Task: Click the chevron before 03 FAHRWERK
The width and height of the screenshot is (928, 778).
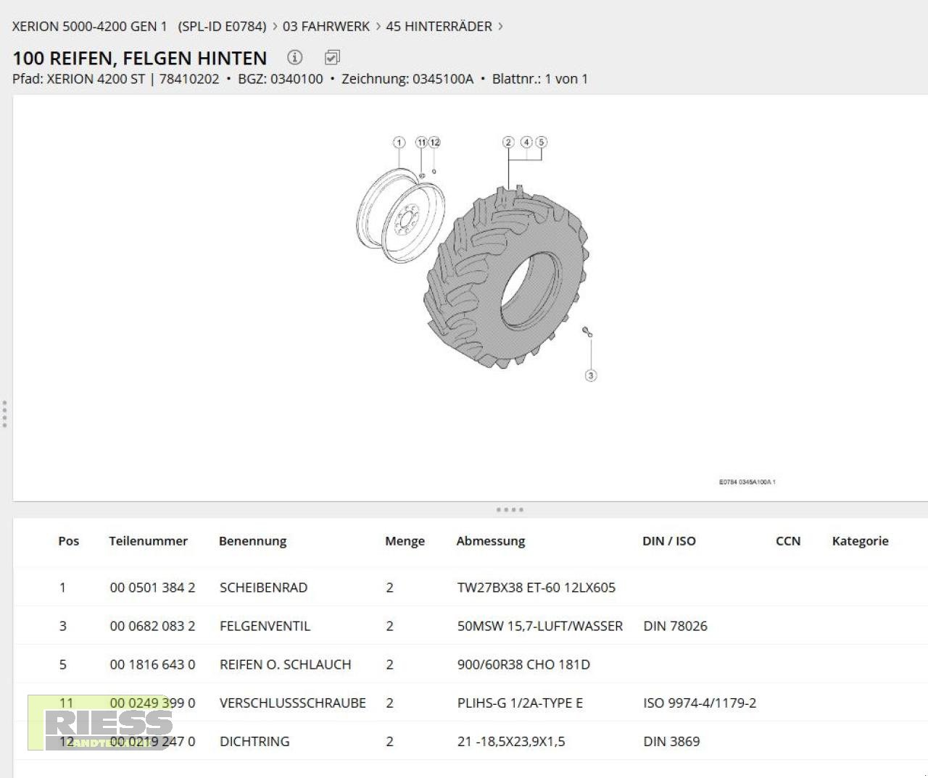Action: pyautogui.click(x=275, y=26)
